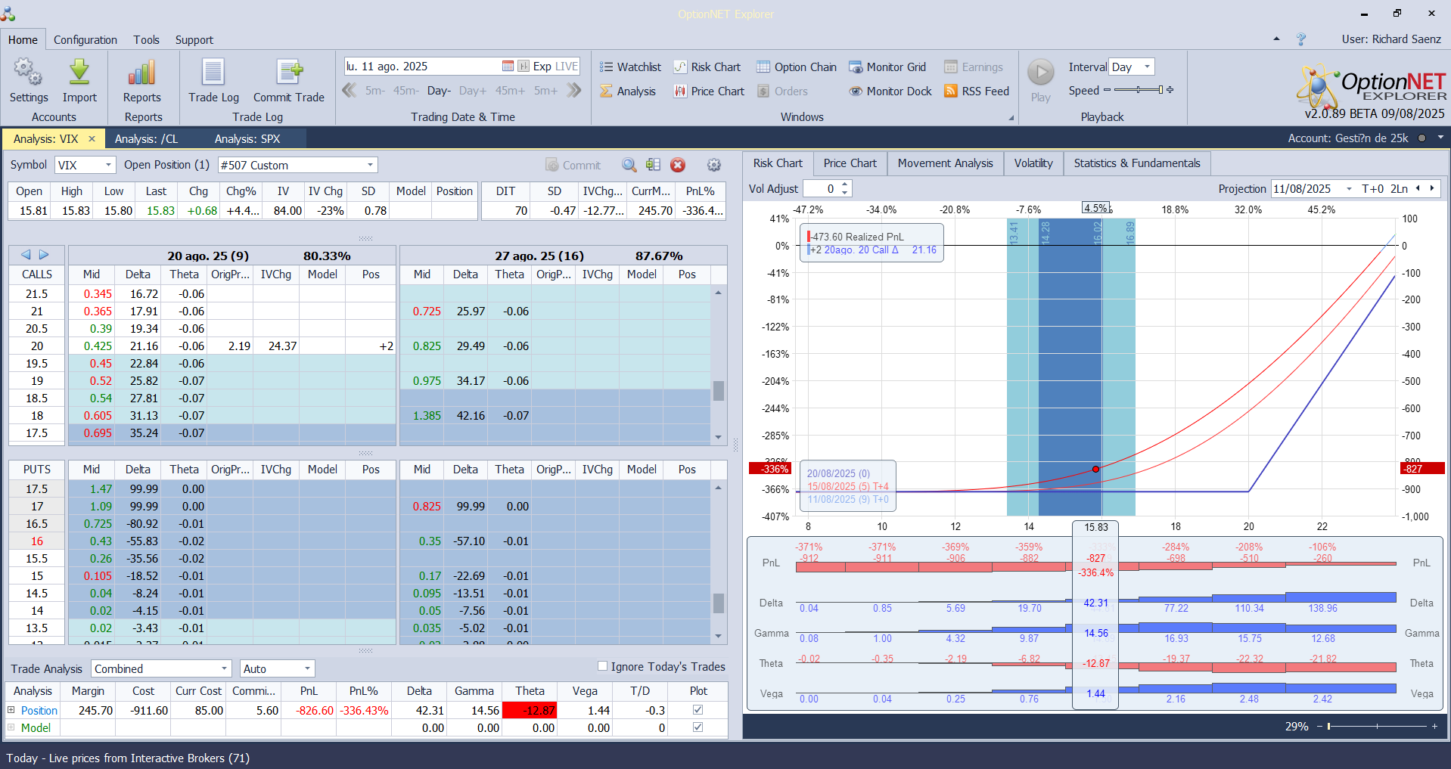The image size is (1451, 769).
Task: Open the Tools ribbon tab
Action: pos(147,40)
